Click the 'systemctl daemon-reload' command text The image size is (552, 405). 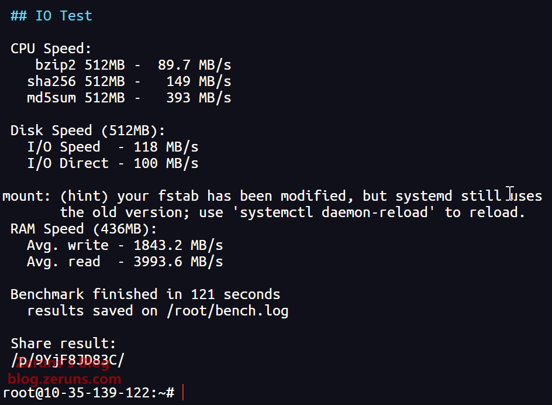337,212
